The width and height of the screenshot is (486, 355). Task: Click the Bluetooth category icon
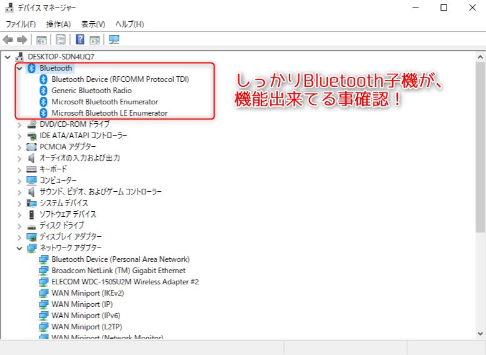coord(31,68)
